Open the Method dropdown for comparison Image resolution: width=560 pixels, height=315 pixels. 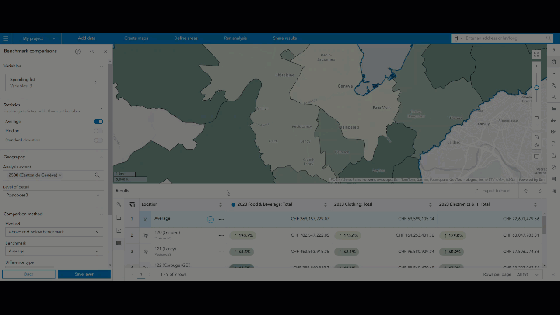point(53,232)
